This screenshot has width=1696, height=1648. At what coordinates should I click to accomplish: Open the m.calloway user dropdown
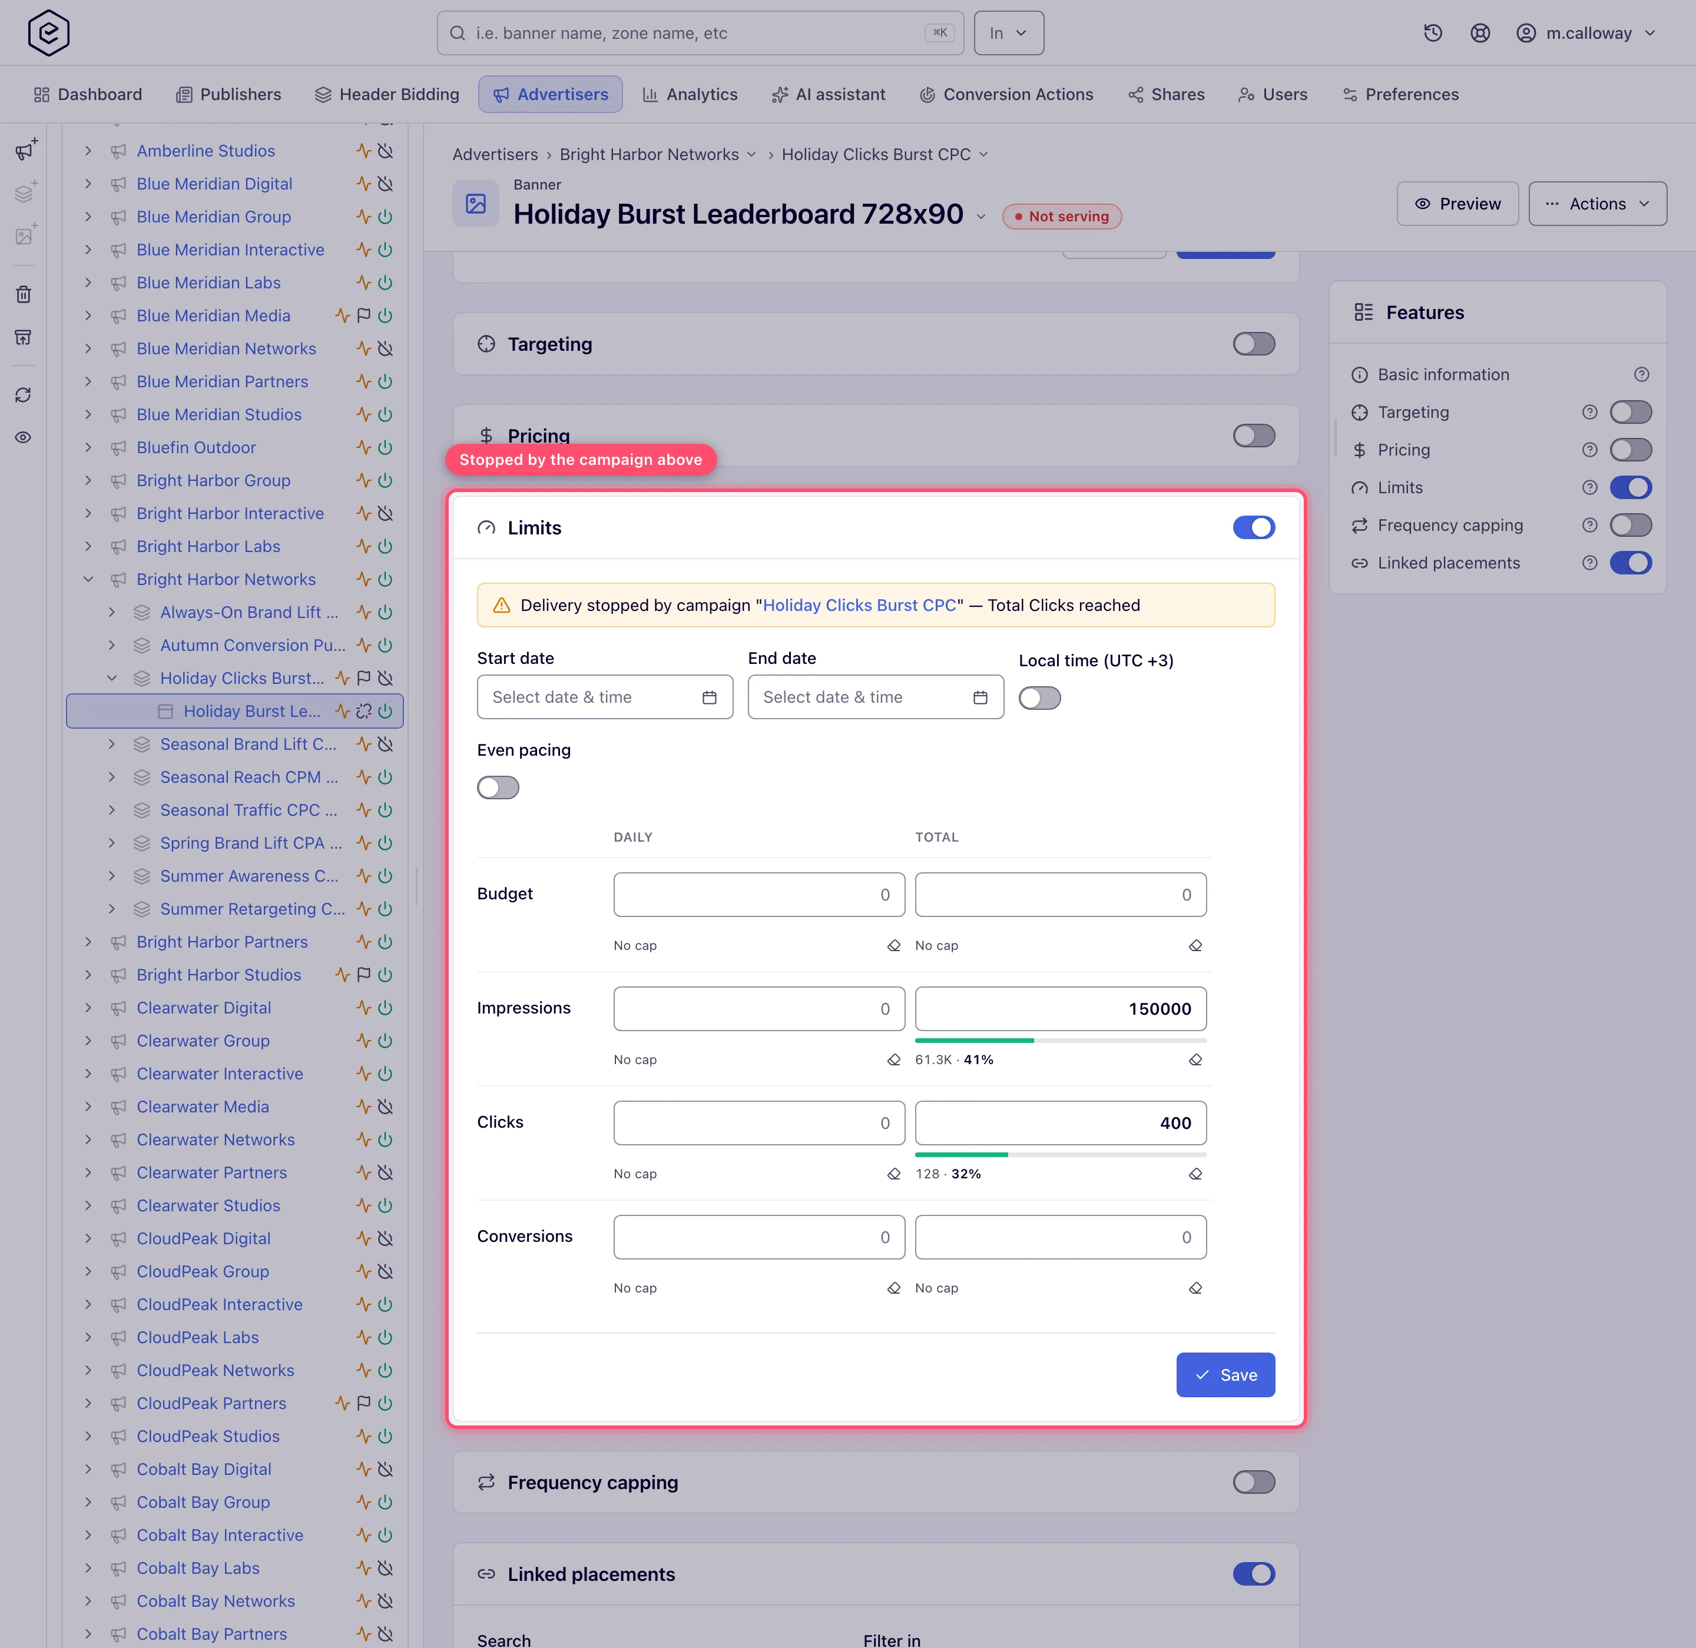pos(1586,33)
